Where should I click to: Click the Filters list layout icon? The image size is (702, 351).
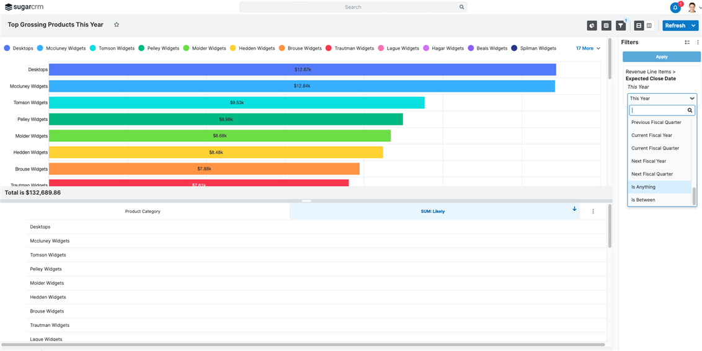[687, 42]
